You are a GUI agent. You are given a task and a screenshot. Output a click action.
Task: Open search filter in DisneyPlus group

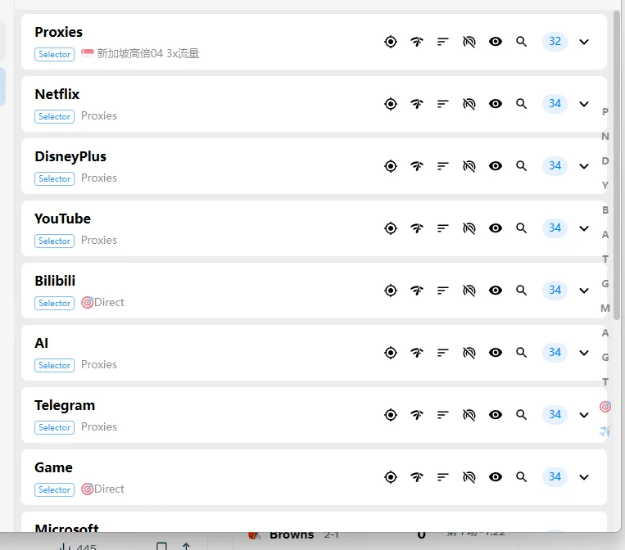(x=521, y=166)
